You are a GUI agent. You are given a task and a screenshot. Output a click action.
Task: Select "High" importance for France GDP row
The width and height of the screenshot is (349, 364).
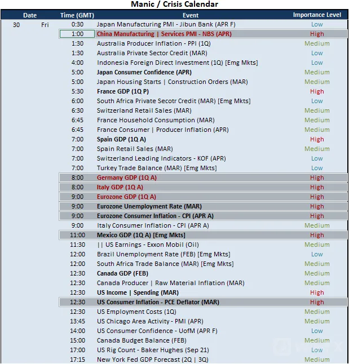317,91
